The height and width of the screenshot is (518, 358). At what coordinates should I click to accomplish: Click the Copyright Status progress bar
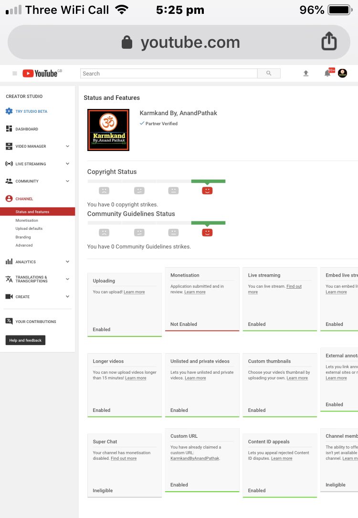click(157, 181)
